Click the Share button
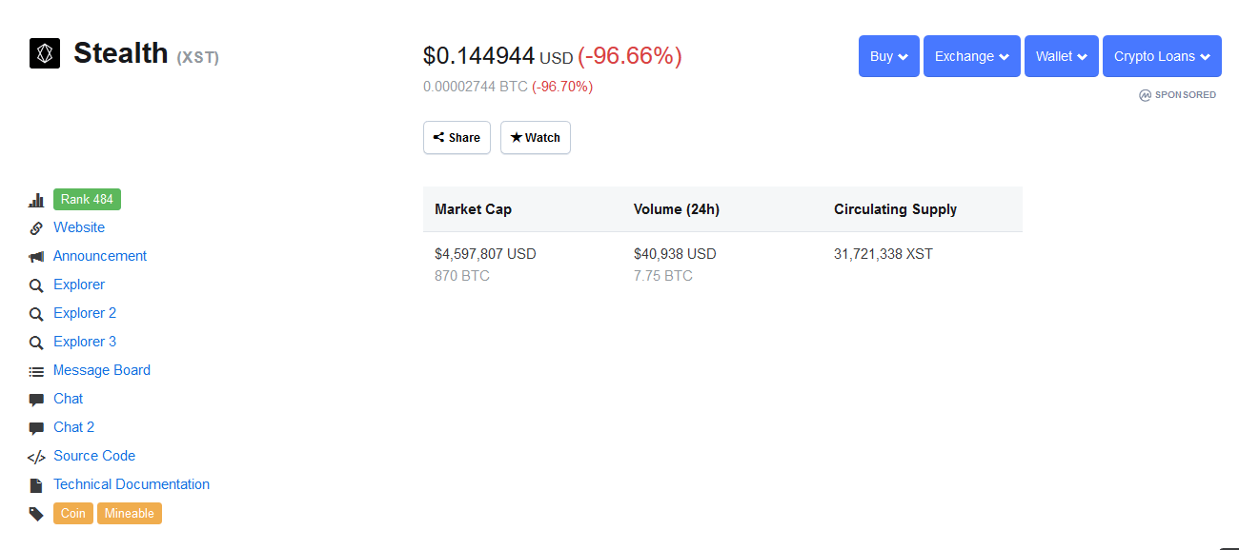This screenshot has width=1239, height=550. coord(457,137)
